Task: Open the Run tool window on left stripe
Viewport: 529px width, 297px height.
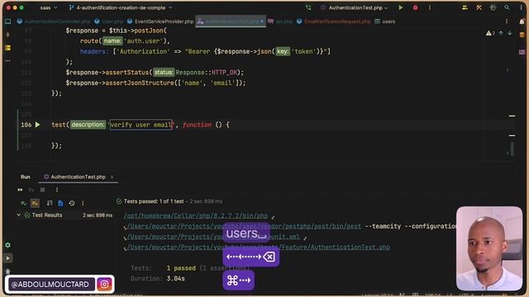Action: click(7, 258)
